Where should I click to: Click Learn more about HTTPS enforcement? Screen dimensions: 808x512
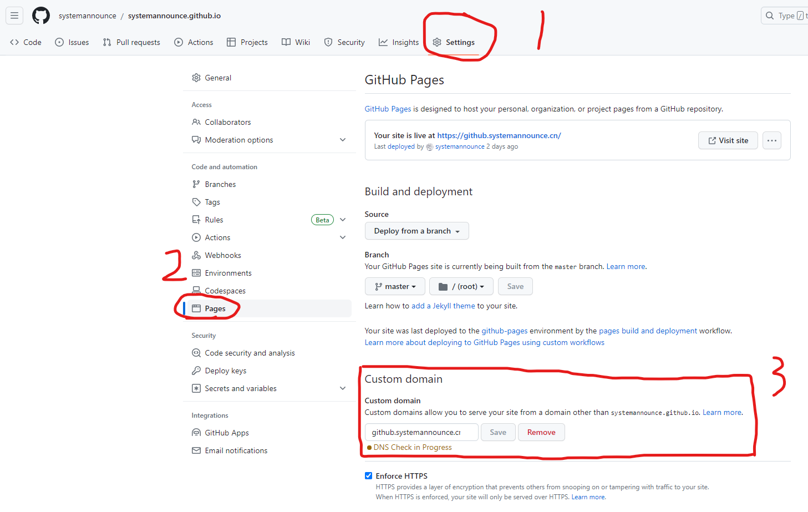point(588,497)
